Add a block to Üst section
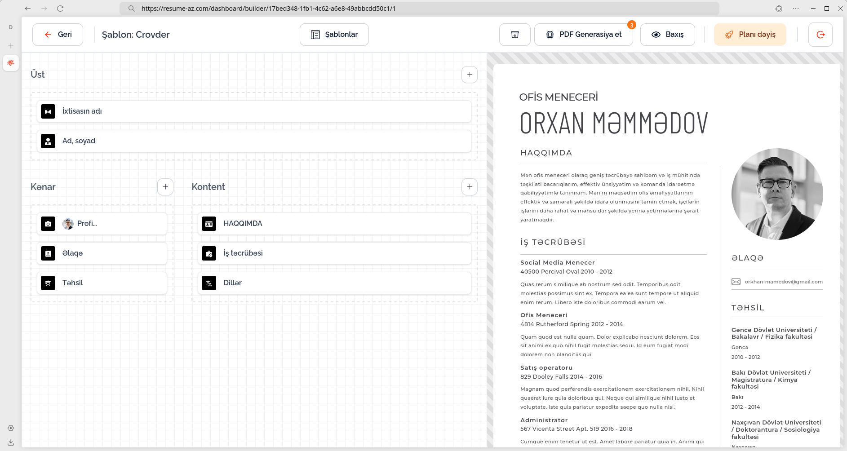The image size is (847, 451). (x=470, y=75)
